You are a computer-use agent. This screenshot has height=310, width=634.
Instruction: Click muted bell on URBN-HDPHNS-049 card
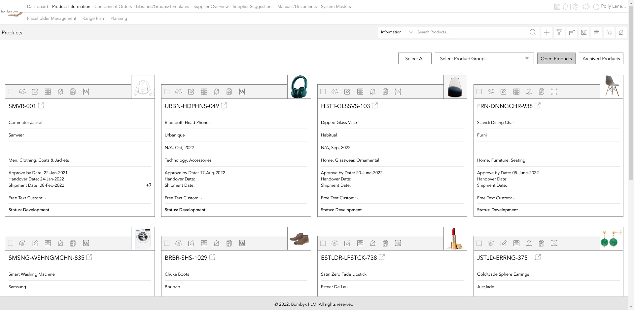coord(217,92)
